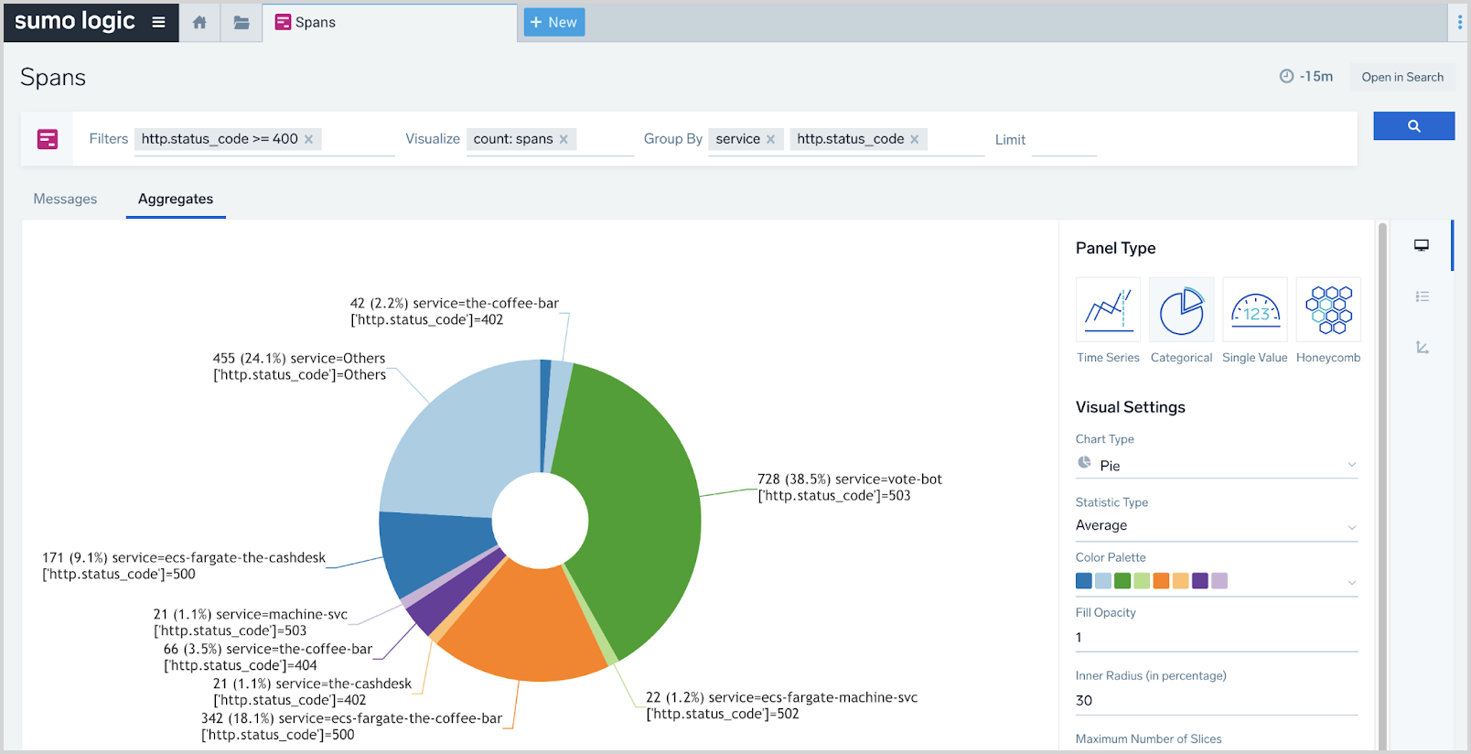1471x754 pixels.
Task: Click the Open in Search button
Action: 1402,77
